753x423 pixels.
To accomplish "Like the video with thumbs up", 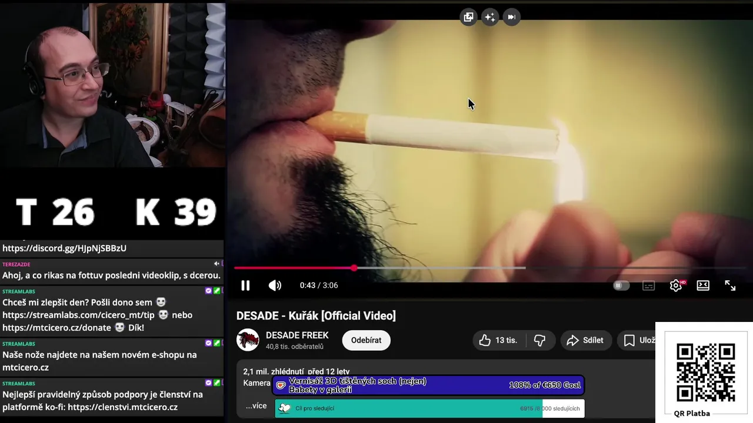I will (x=498, y=340).
